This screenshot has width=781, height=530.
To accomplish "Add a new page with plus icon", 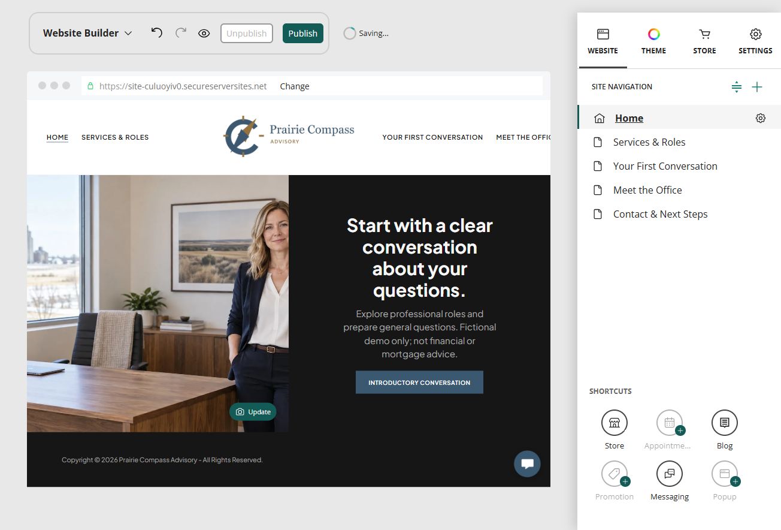I will (757, 87).
